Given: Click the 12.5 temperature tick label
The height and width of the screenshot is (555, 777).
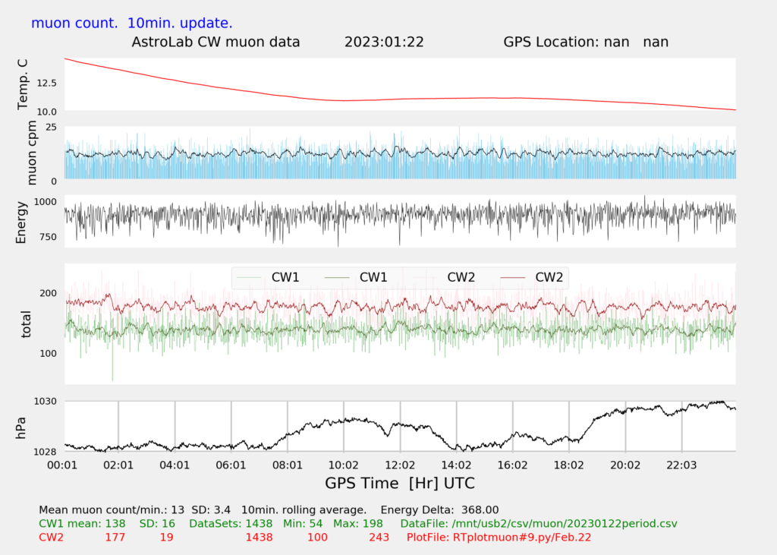Looking at the screenshot, I should 46,84.
